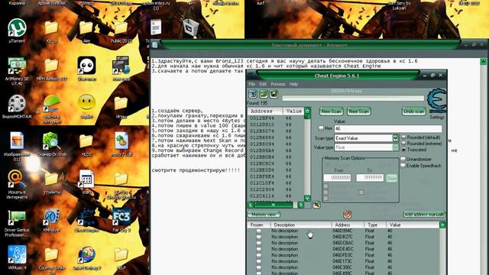Click the red clear-address-list icon
The height and width of the screenshot is (275, 489).
point(347,214)
